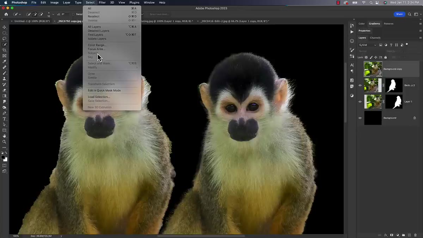This screenshot has height=238, width=423.
Task: Hide the Background layer
Action: [360, 118]
